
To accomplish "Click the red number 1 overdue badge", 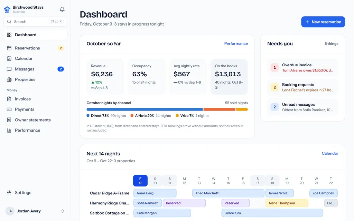I will tap(274, 67).
